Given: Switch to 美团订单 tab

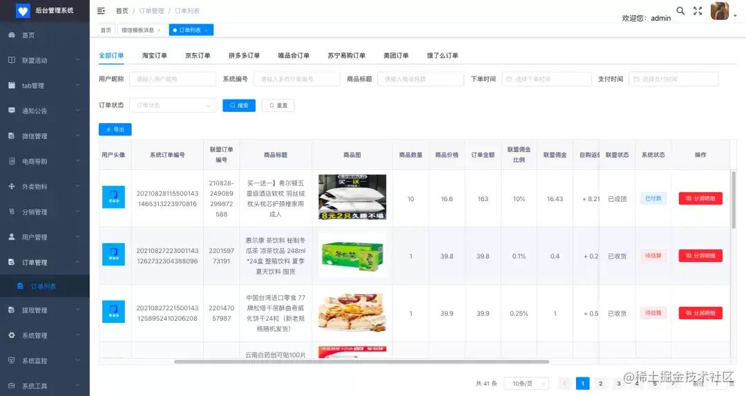Looking at the screenshot, I should [396, 55].
